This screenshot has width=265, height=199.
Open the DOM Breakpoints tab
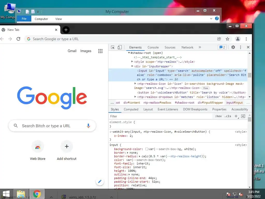point(195,109)
